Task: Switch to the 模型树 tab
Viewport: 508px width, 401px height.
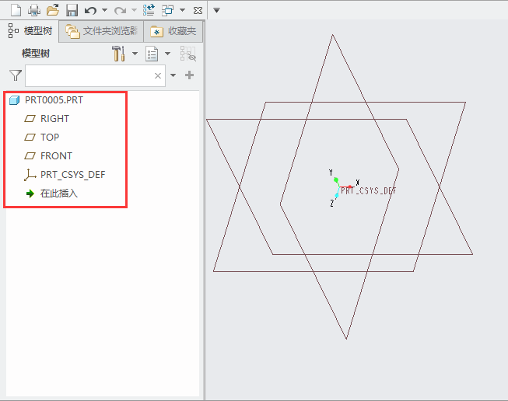Action: tap(30, 31)
